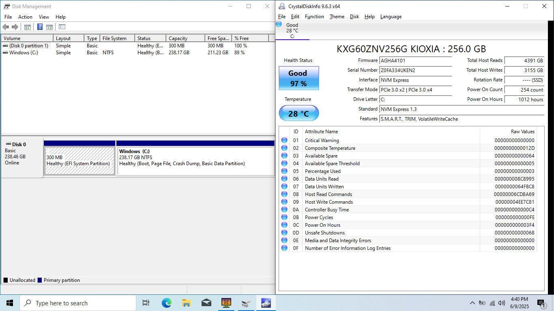The image size is (554, 311).
Task: Toggle Show/Hide Console Tree toolbar icon
Action: [28, 27]
